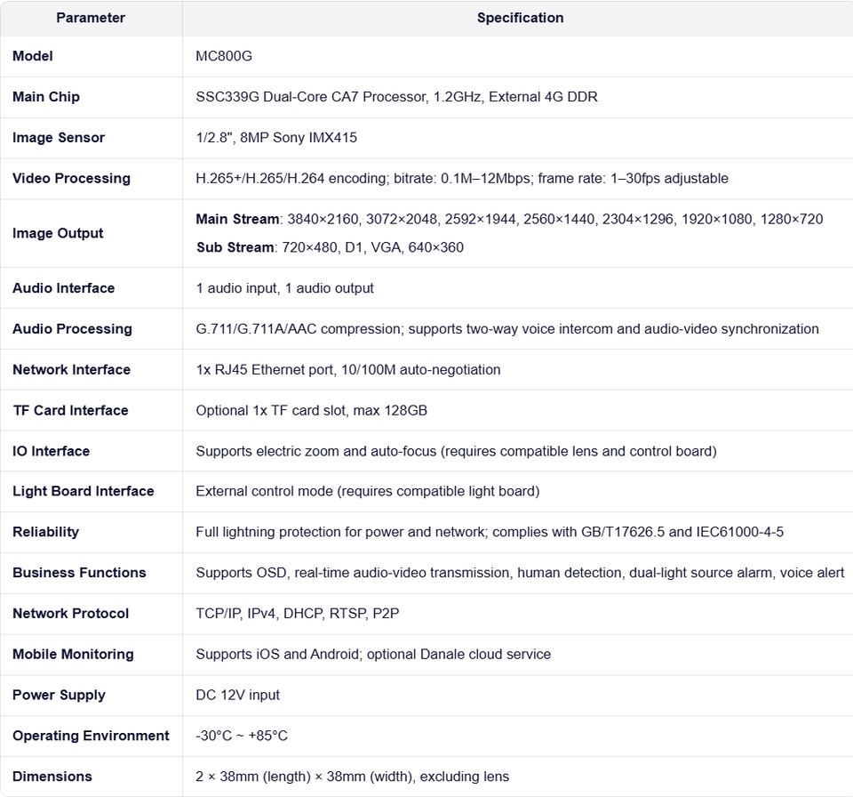Click the Network Interface row label
The image size is (853, 797).
click(72, 370)
